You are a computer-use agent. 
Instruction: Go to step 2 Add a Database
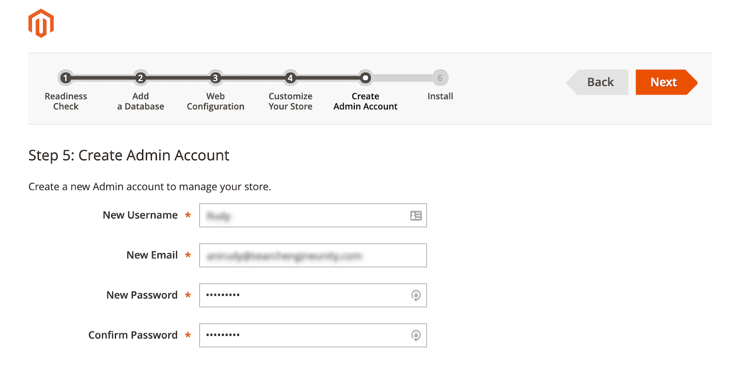coord(140,78)
